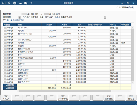
Task: Click the 1,950,330 balance cell
Action: (x=80, y=58)
